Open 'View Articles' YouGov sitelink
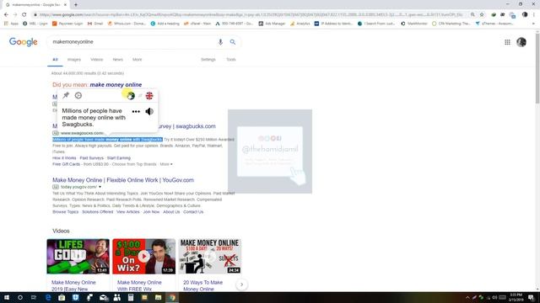This screenshot has width=540, height=303. 128,212
